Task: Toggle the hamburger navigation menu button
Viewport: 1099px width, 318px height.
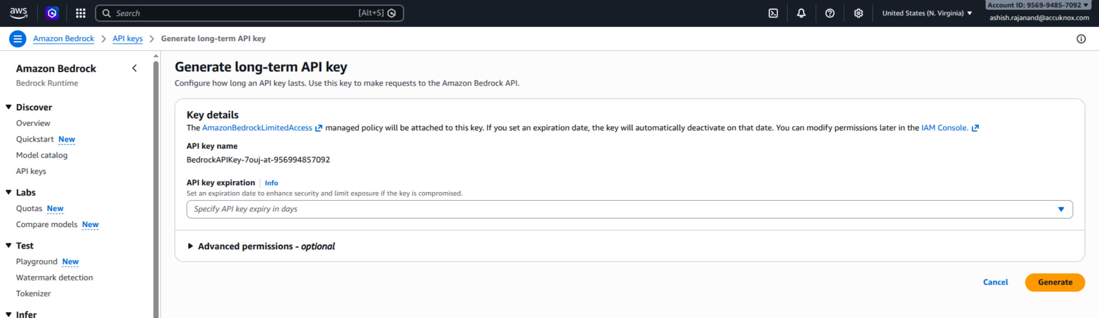Action: click(17, 39)
